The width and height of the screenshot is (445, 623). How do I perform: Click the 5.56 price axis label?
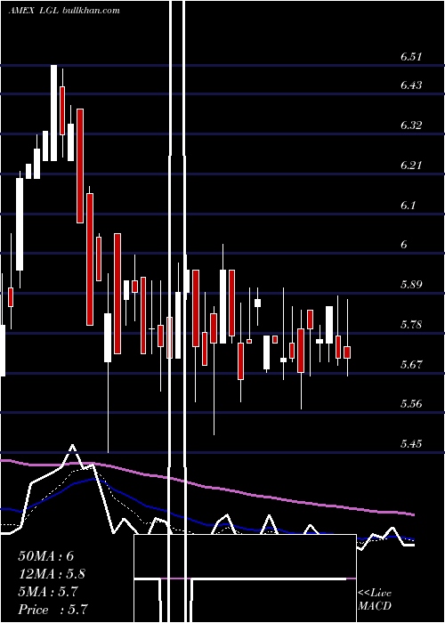pyautogui.click(x=410, y=404)
